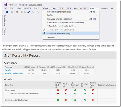Click BindingFlags green check under ASP.NET vNext
121x107 pixels.
58,100
